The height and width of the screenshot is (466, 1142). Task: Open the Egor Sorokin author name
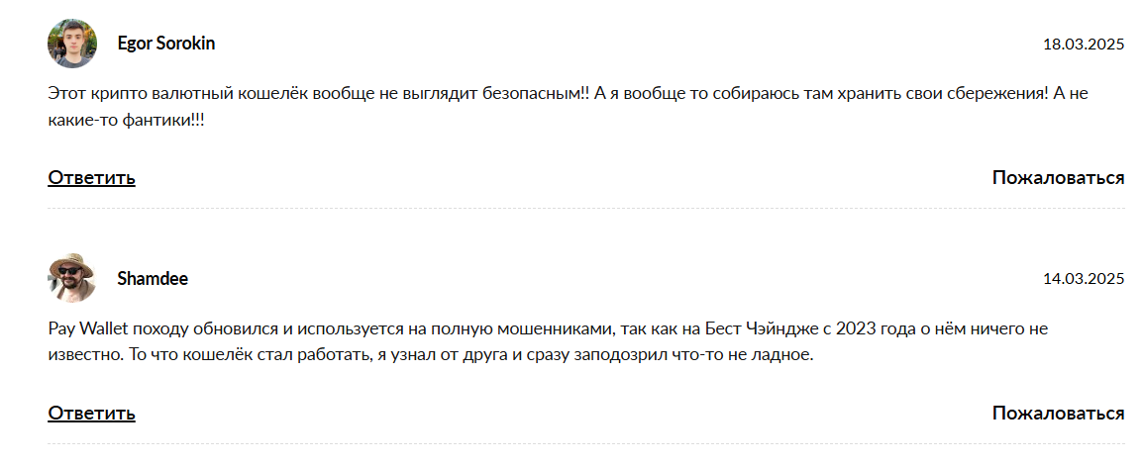coord(165,44)
